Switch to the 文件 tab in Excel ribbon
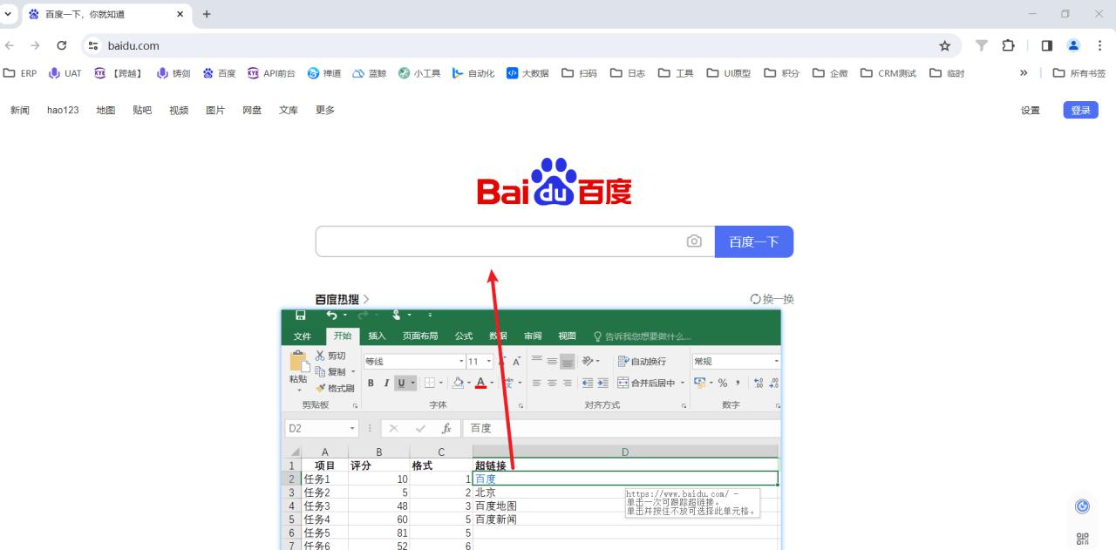This screenshot has width=1116, height=550. tap(303, 336)
